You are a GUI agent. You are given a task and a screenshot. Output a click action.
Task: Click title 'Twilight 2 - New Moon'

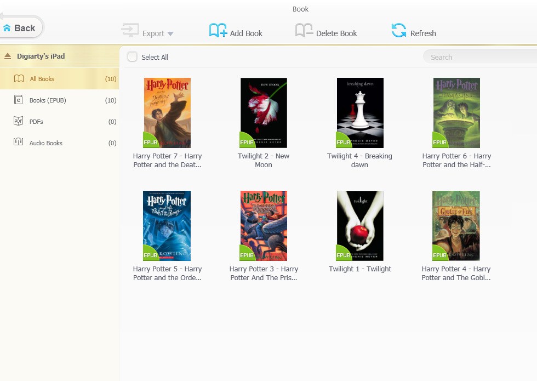[x=264, y=160]
